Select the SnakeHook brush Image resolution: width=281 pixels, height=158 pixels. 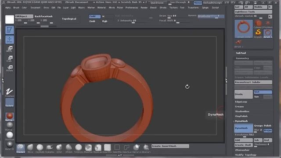tap(50, 148)
